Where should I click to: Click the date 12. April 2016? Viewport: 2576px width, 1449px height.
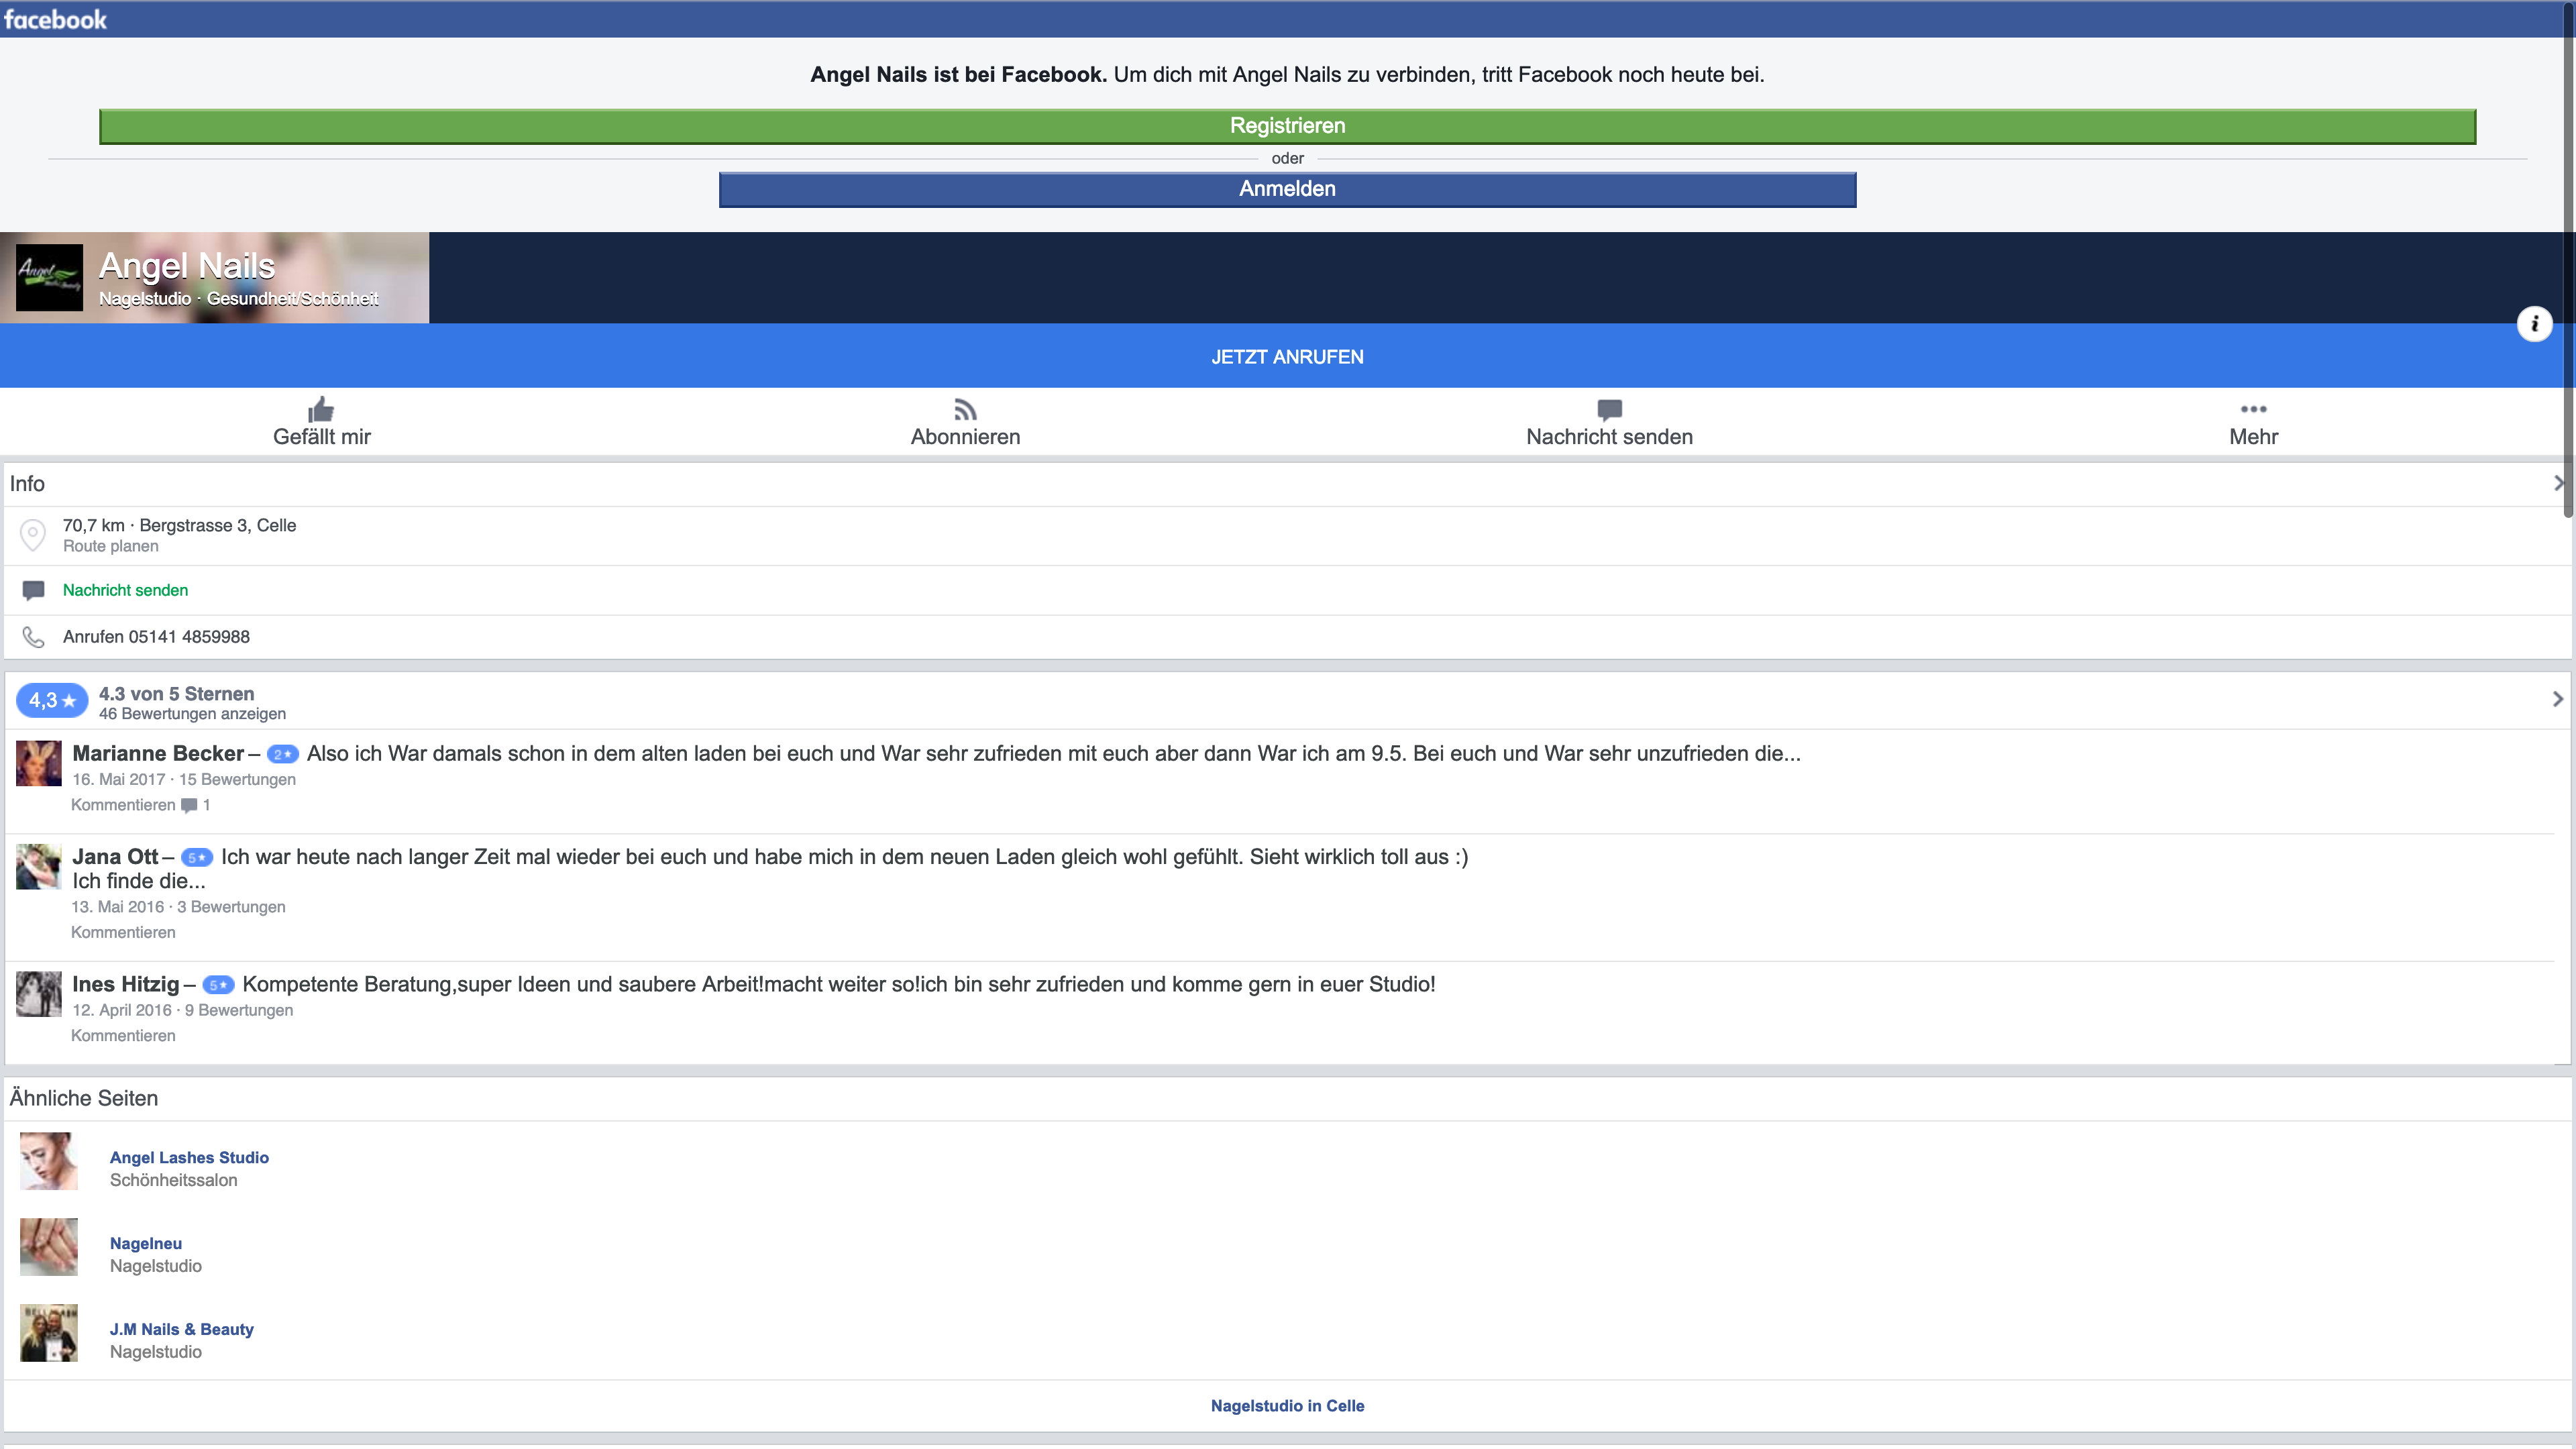122,1011
